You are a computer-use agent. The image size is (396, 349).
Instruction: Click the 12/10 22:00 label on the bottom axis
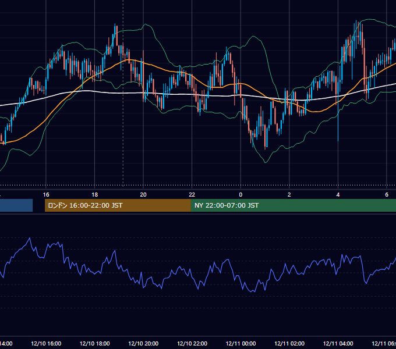coord(192,343)
